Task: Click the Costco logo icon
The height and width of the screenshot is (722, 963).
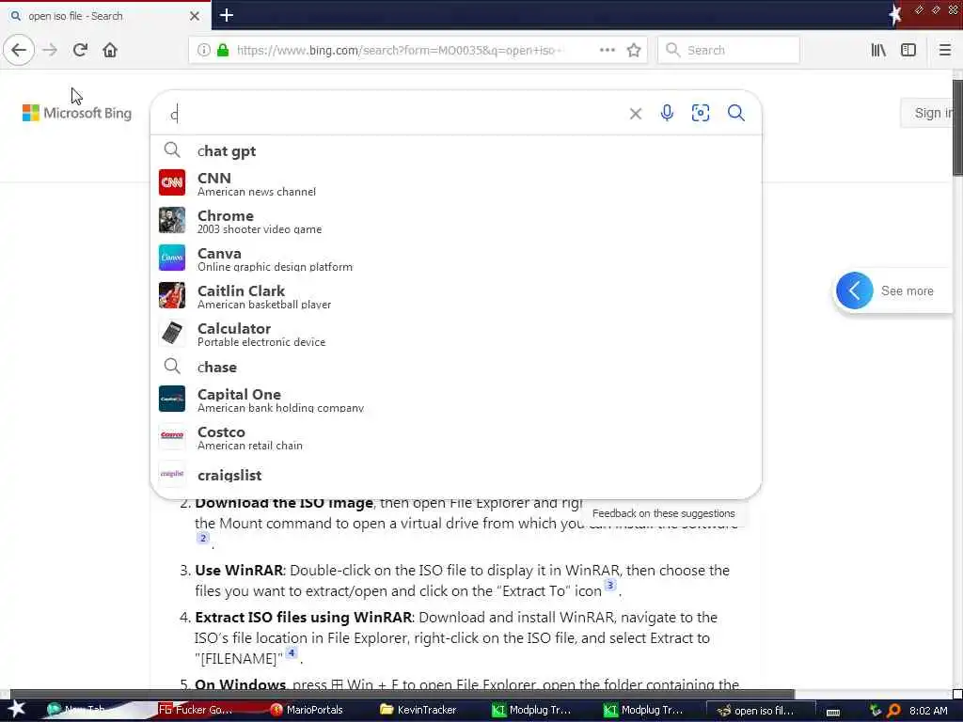Action: [172, 436]
